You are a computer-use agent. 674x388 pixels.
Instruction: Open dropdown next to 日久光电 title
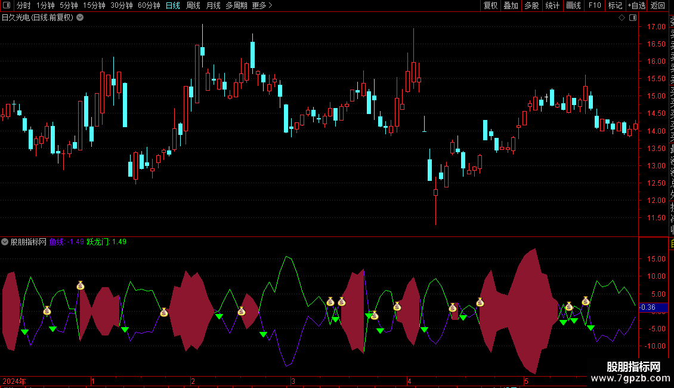[x=80, y=18]
